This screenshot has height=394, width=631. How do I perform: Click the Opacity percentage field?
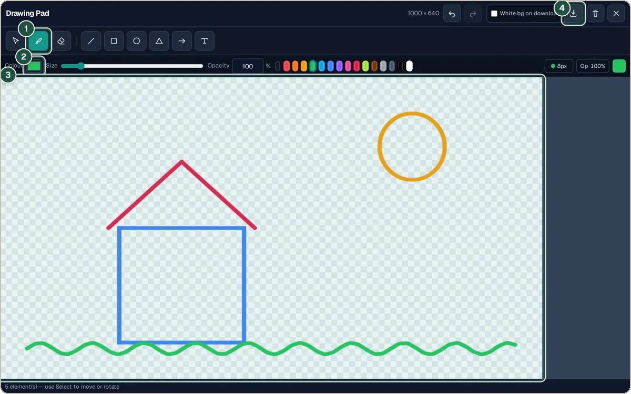tap(248, 66)
